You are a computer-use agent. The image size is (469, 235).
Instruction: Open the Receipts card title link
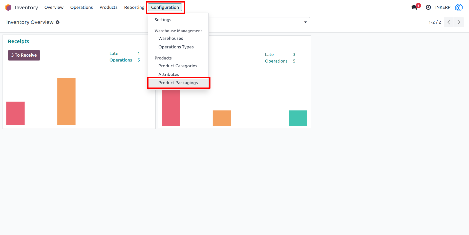[18, 41]
